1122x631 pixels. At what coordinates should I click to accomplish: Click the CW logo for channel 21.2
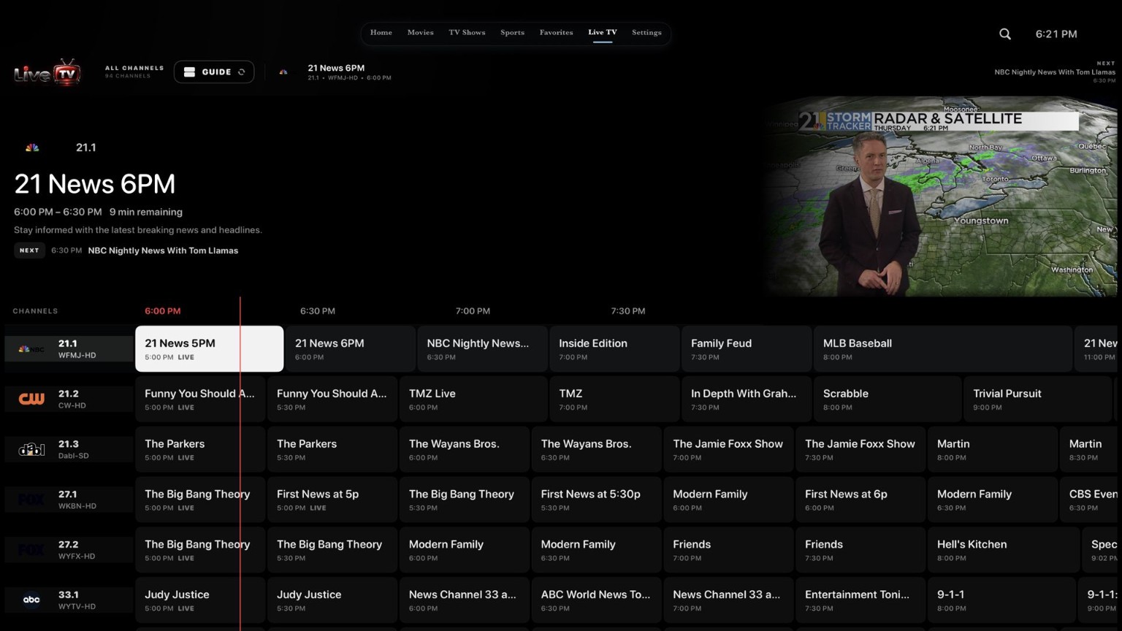[31, 399]
